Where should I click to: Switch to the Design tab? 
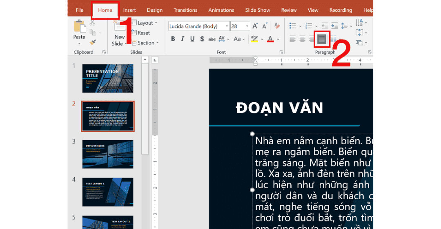[x=155, y=10]
